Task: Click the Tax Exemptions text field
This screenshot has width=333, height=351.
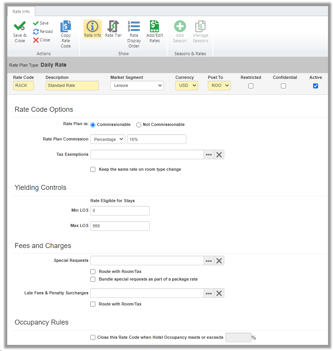Action: [147, 155]
